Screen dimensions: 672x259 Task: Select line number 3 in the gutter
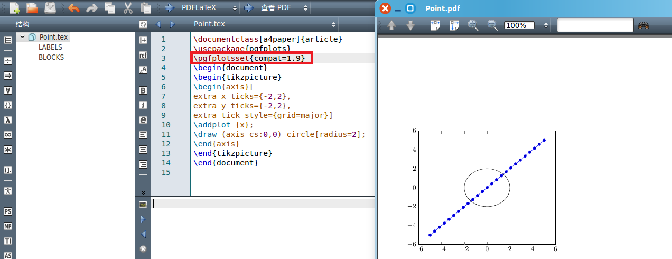(163, 58)
